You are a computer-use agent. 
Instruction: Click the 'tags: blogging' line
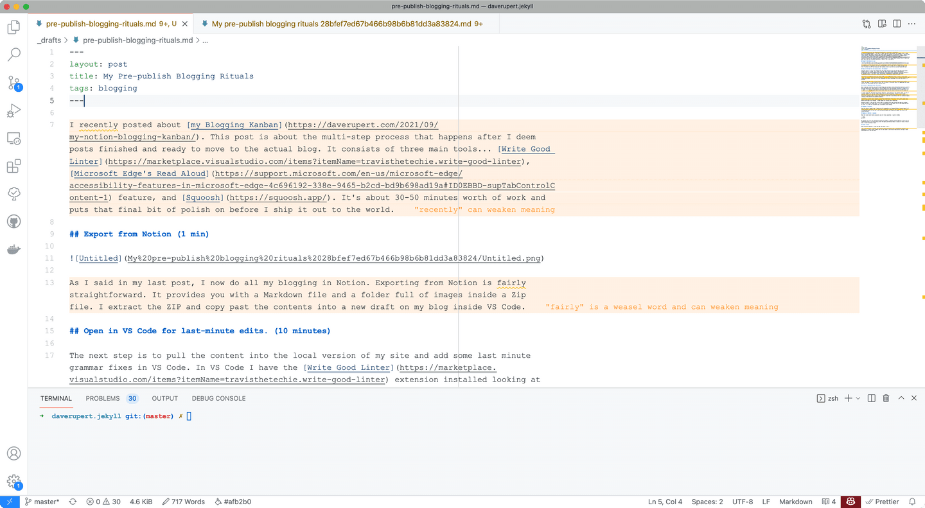pos(103,89)
